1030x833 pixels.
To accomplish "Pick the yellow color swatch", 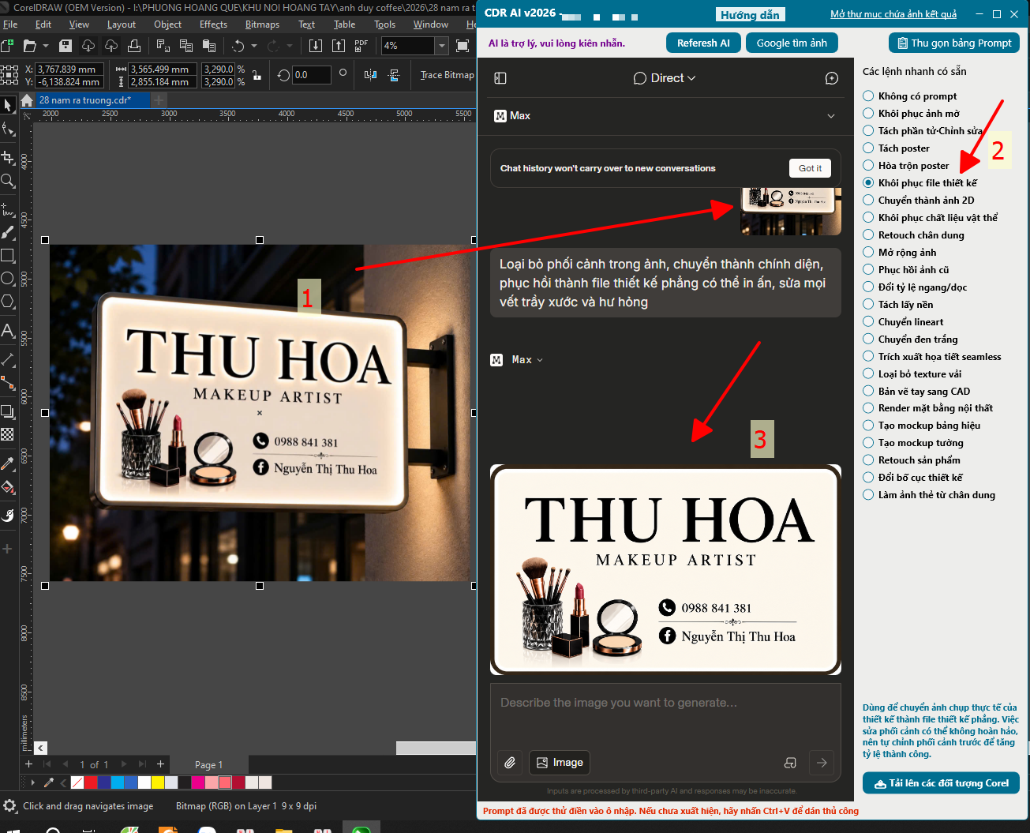I will [x=158, y=782].
